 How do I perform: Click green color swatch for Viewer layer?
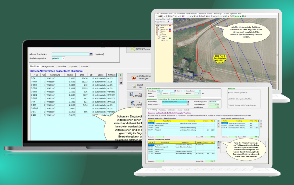(x=170, y=38)
